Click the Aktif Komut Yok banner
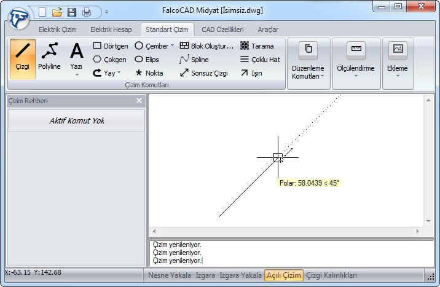Image resolution: width=440 pixels, height=287 pixels. (76, 120)
